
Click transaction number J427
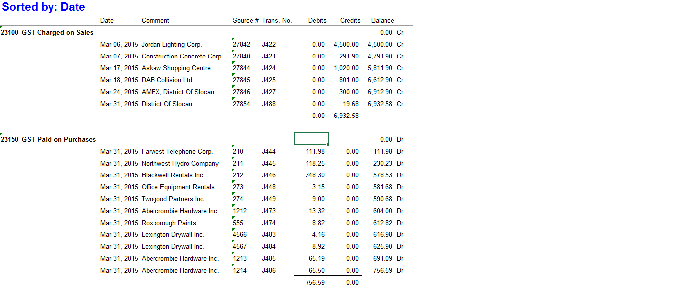point(269,92)
